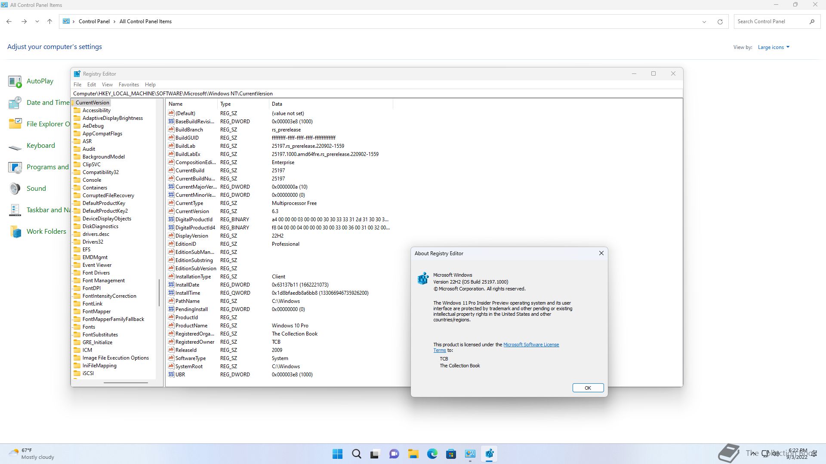Click the refresh button in address bar

[x=720, y=21]
